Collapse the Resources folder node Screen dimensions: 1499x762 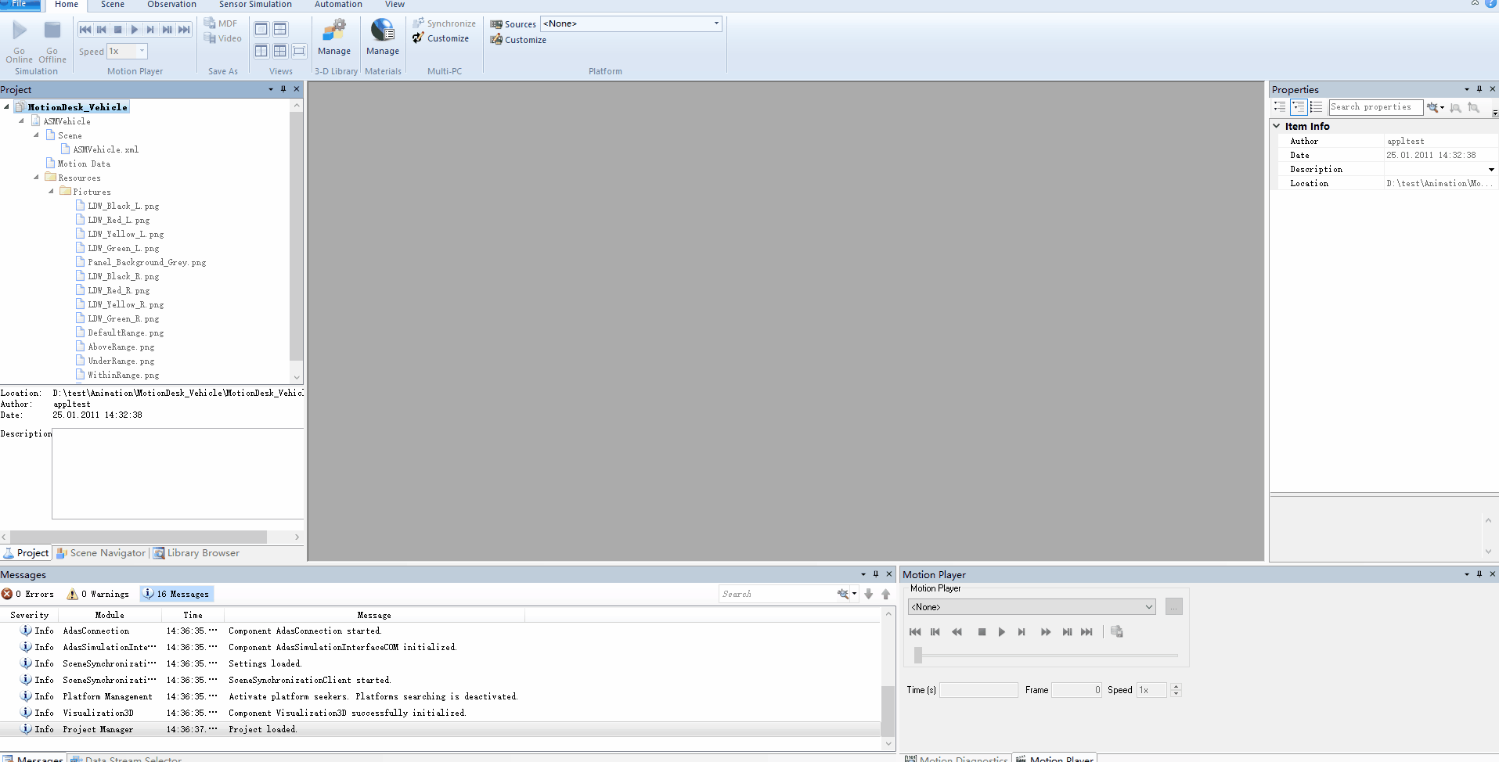point(36,178)
